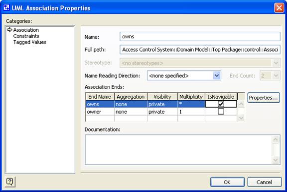
Task: Open association end Properties button
Action: point(264,98)
